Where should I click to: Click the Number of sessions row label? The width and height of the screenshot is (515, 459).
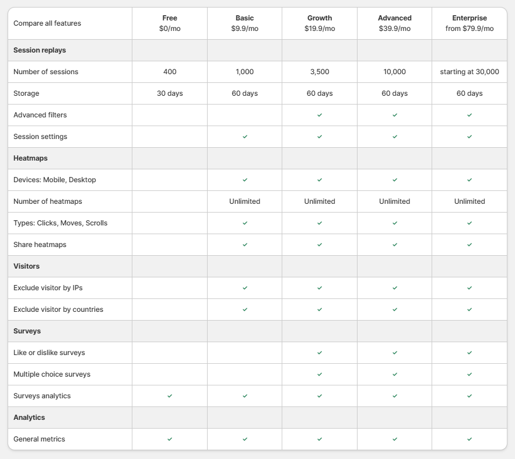45,72
